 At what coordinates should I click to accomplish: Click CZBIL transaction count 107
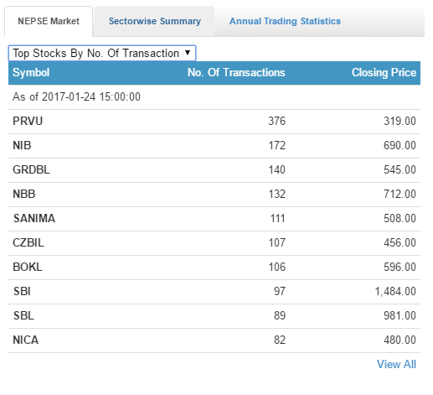pos(276,243)
